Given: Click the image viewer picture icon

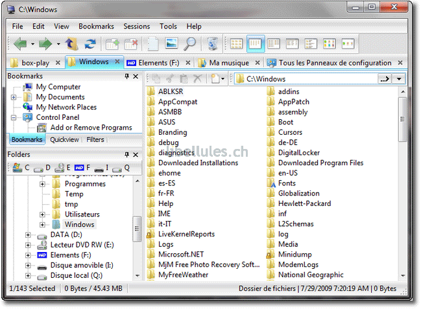Looking at the screenshot, I should [171, 43].
